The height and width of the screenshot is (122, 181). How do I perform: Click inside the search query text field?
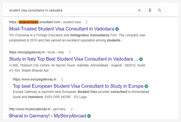71,10
